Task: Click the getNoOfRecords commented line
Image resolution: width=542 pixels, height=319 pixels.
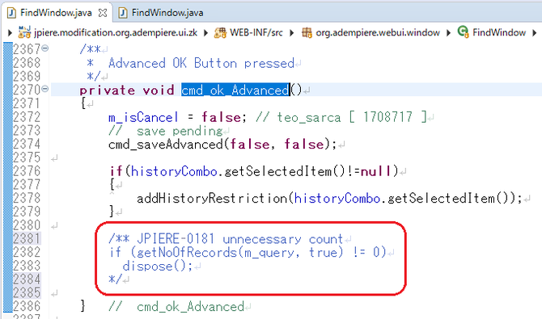Action: [x=248, y=253]
